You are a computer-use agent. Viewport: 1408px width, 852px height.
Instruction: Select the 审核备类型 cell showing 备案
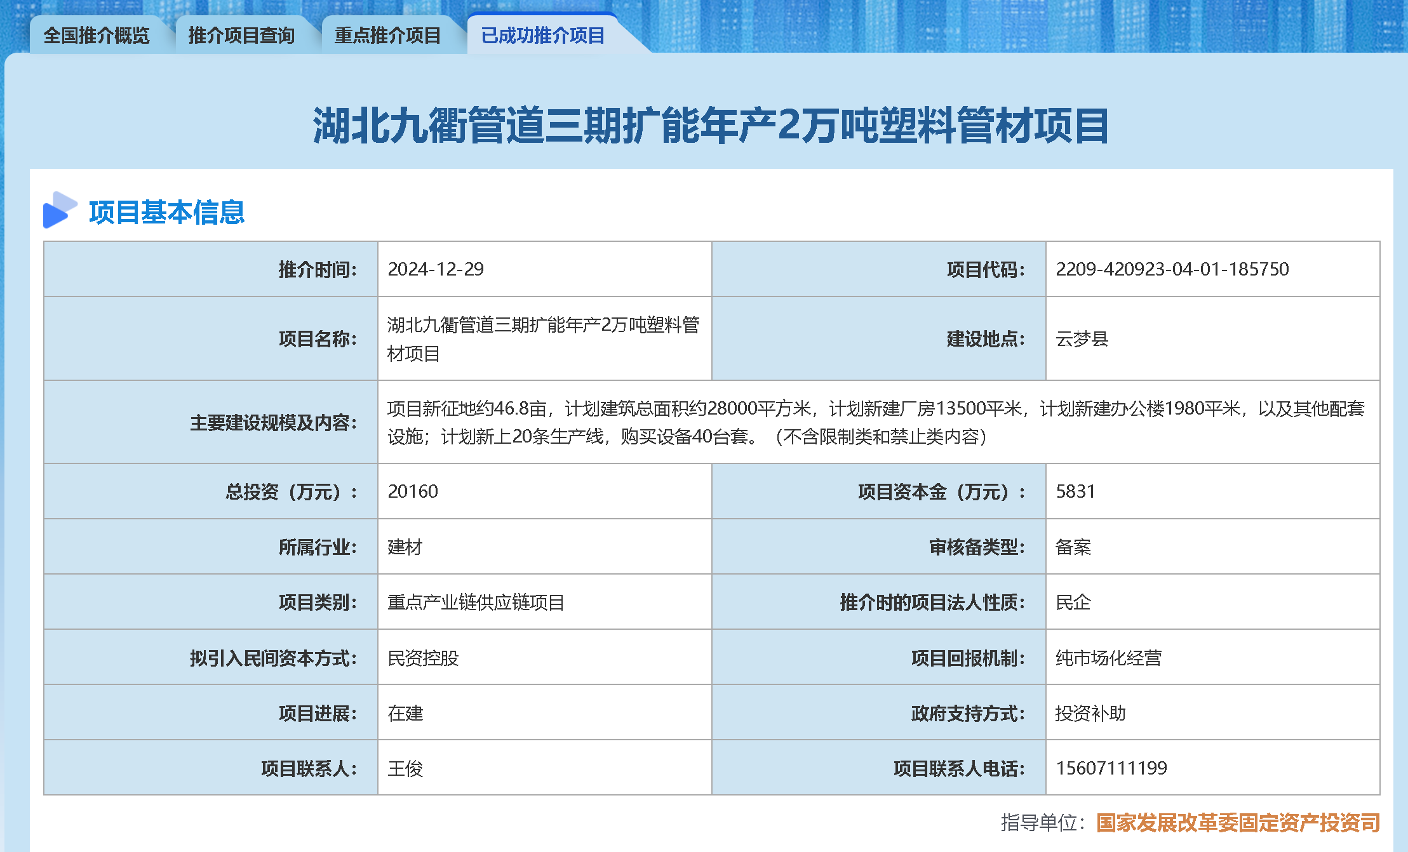click(x=1073, y=547)
